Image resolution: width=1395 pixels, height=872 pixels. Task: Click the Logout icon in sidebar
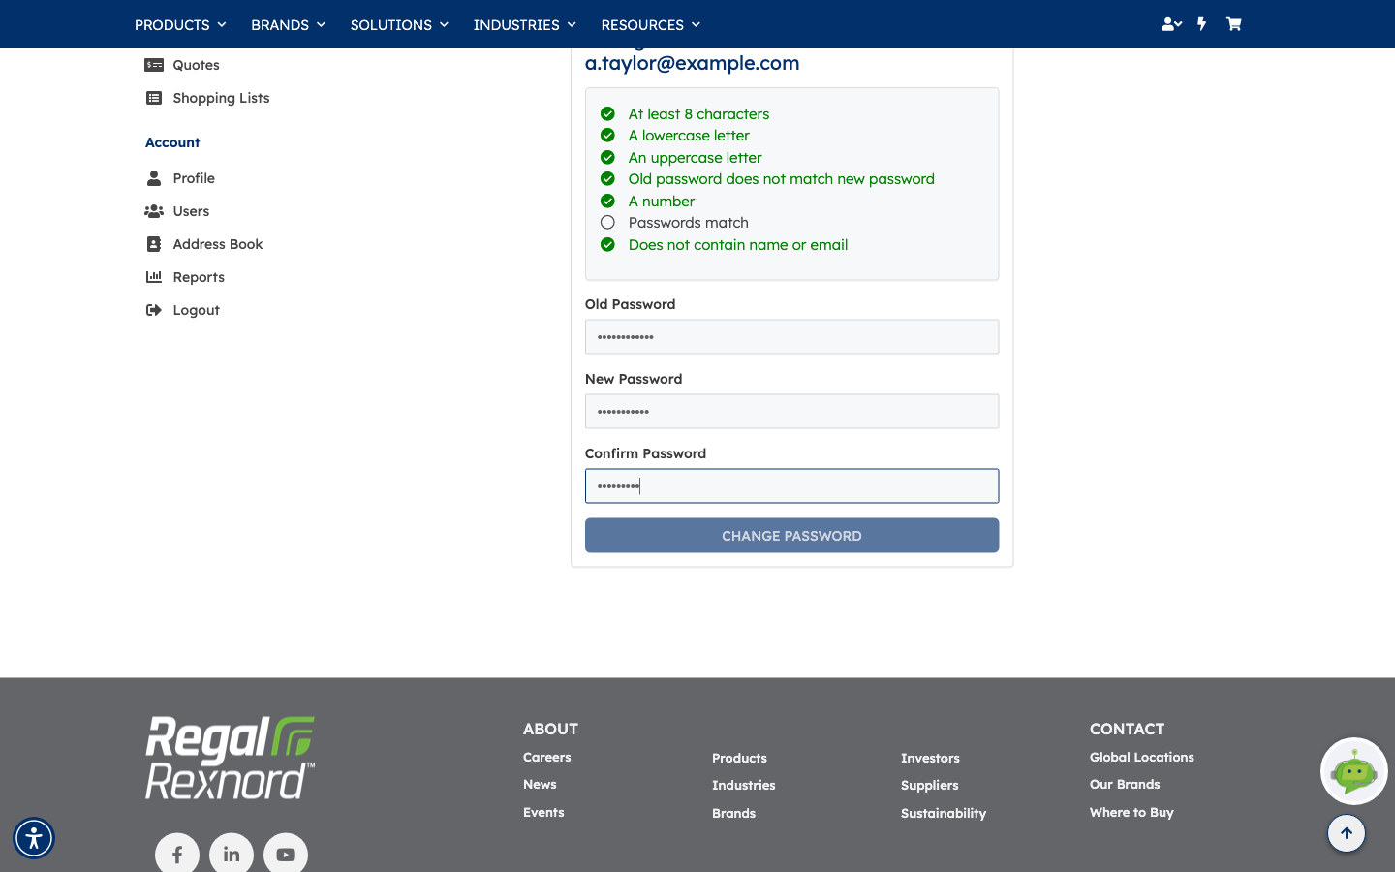pyautogui.click(x=154, y=310)
